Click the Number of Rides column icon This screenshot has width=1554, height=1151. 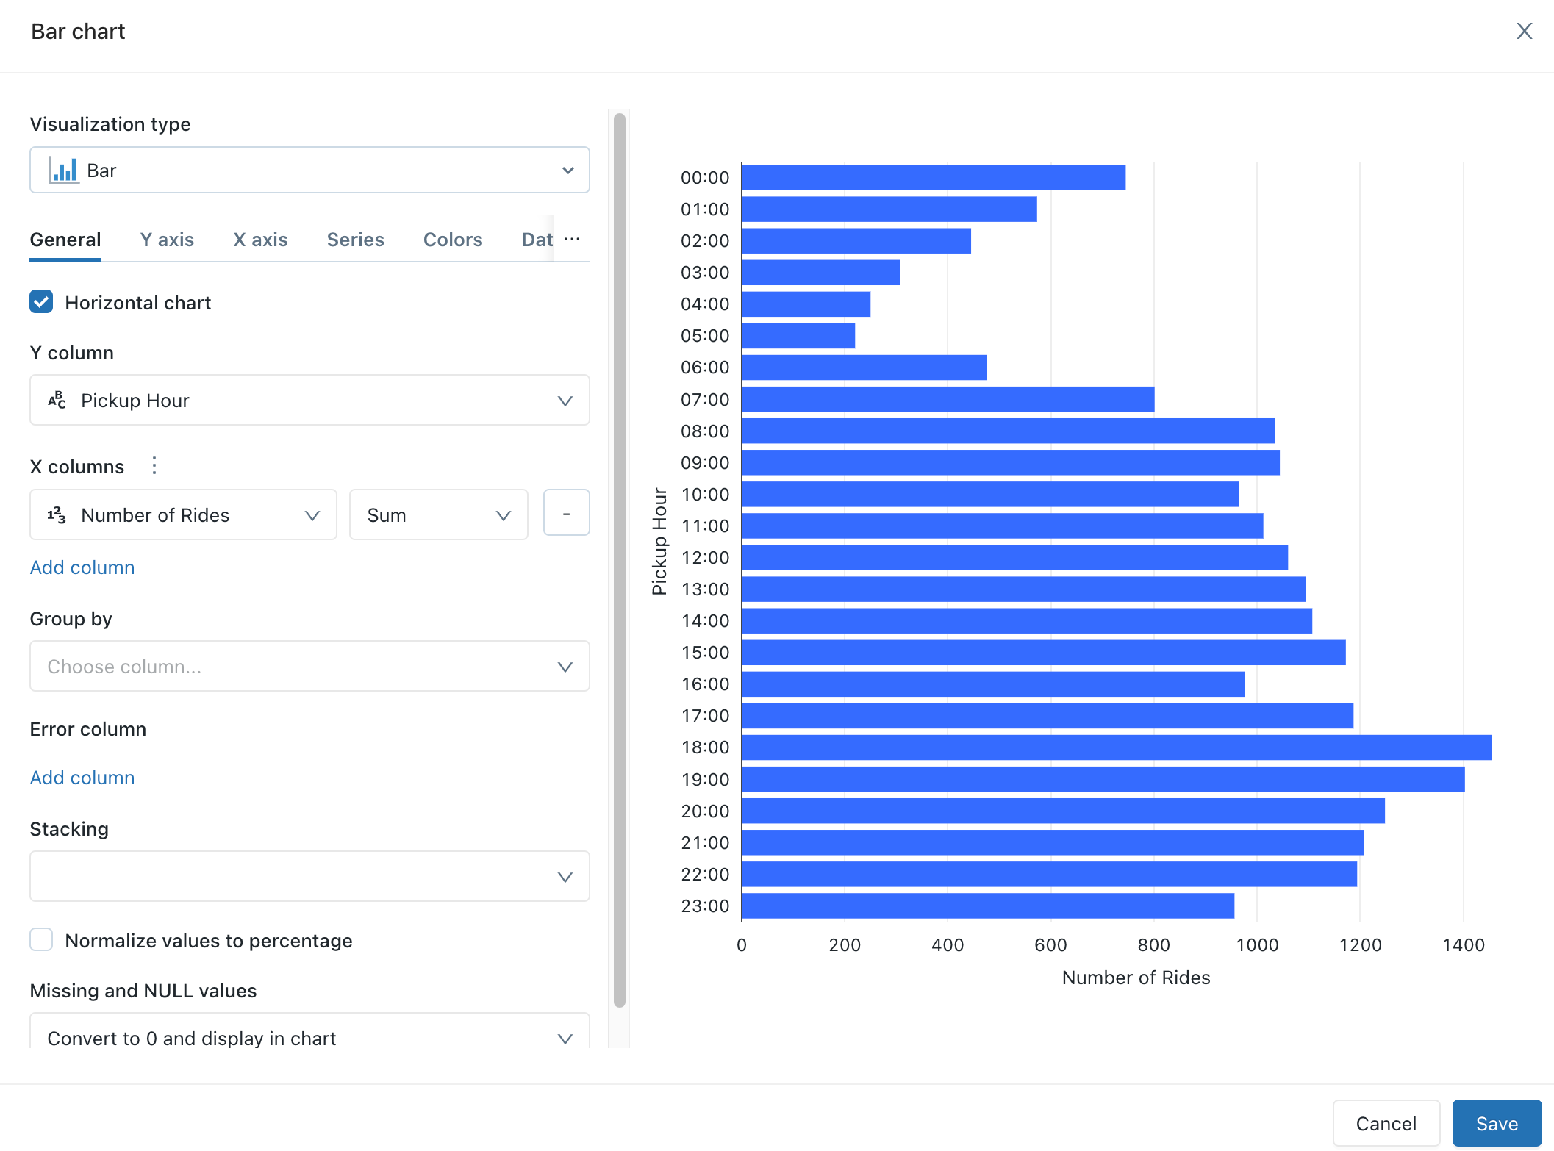click(x=57, y=514)
